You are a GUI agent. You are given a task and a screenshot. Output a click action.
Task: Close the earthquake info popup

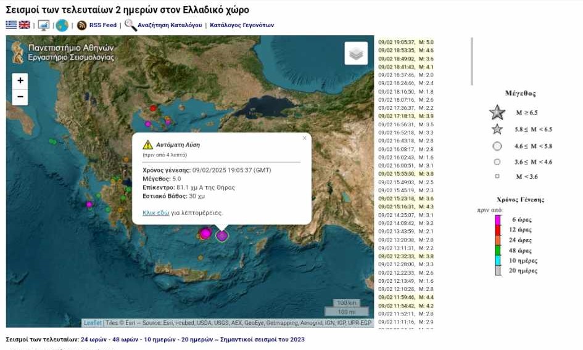(x=305, y=138)
